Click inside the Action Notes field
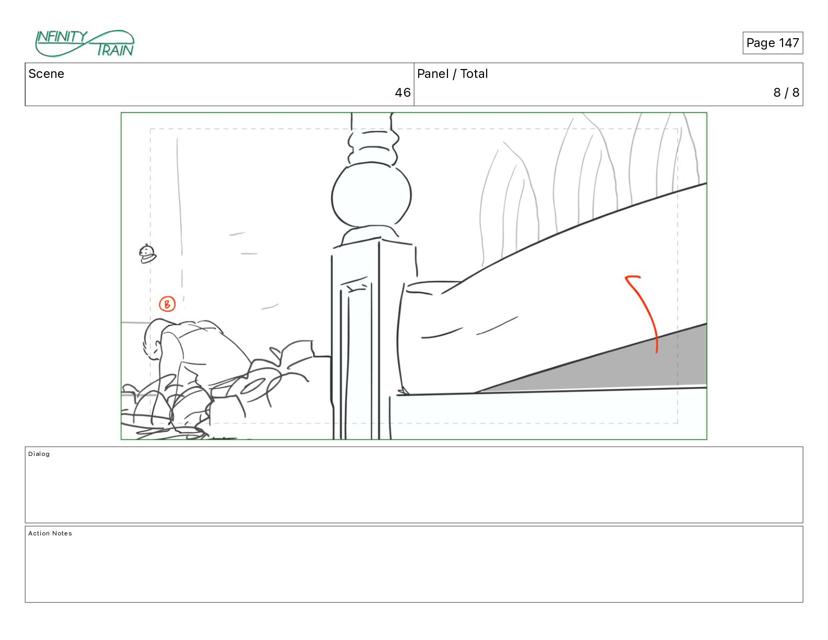 tap(414, 564)
